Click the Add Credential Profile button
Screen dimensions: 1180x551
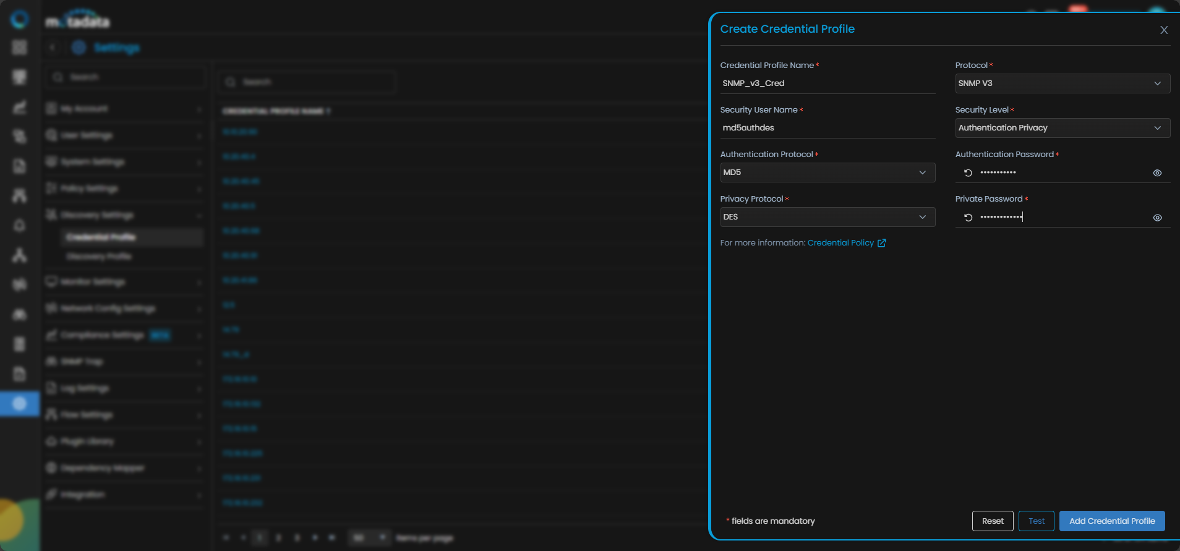pos(1112,521)
